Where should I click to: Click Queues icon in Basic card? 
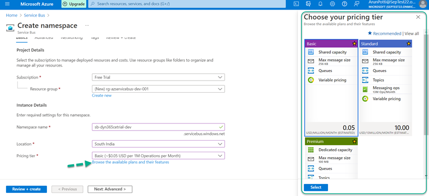pyautogui.click(x=311, y=71)
